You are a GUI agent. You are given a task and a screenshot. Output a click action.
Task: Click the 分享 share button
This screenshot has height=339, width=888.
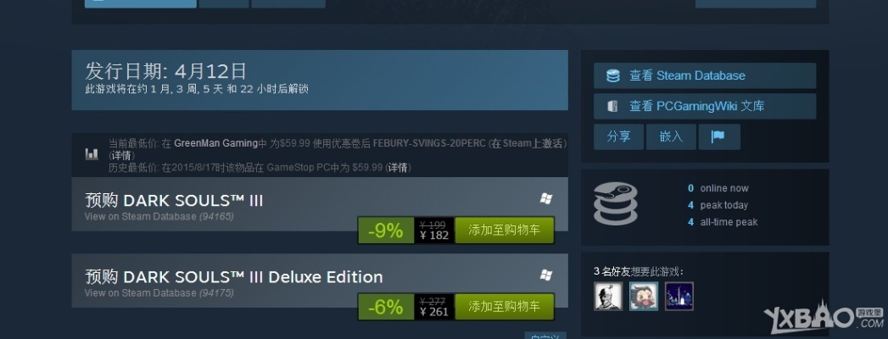[x=618, y=137]
